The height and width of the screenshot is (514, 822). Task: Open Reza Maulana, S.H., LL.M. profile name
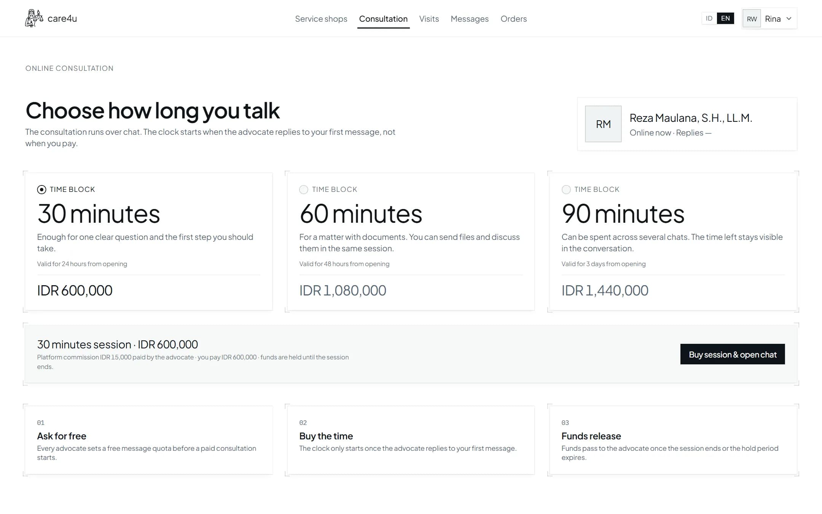pos(691,118)
